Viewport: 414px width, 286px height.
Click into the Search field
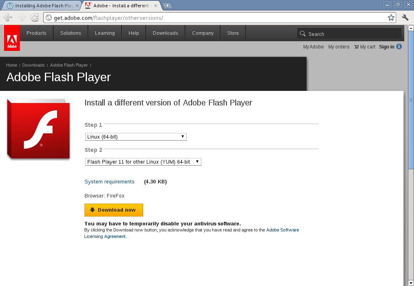point(349,34)
